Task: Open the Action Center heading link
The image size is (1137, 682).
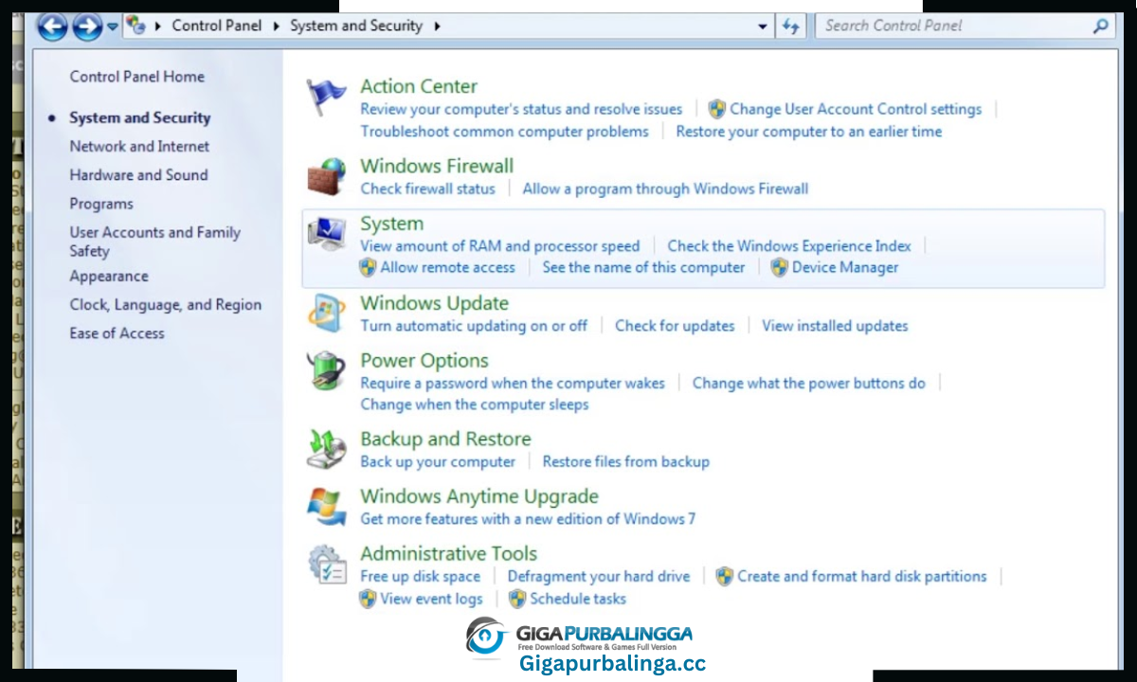Action: click(x=419, y=86)
